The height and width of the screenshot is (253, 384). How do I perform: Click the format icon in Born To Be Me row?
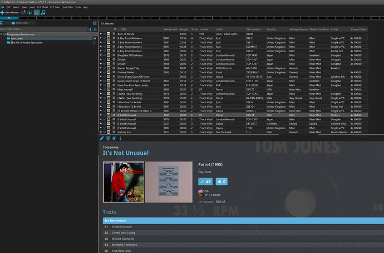[x=109, y=34]
